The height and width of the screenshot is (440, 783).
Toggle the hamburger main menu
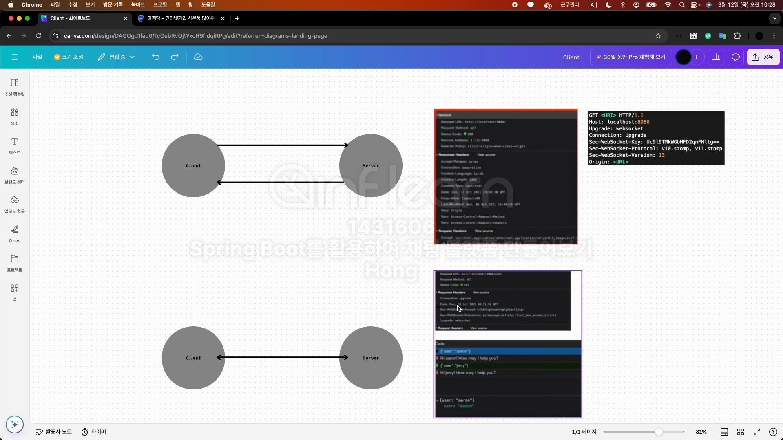coord(15,57)
